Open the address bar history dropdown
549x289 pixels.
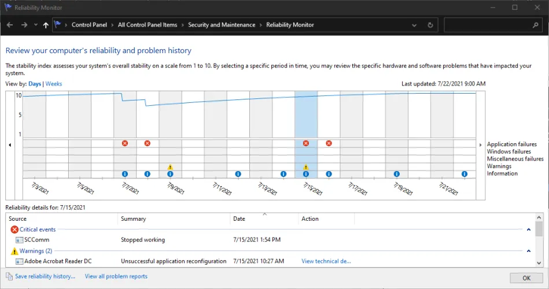click(x=415, y=25)
